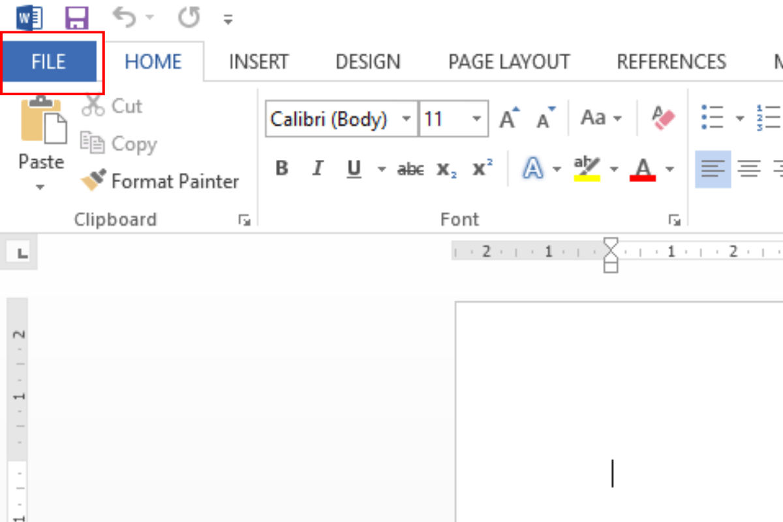
Task: Open the font color dropdown arrow
Action: [x=669, y=168]
